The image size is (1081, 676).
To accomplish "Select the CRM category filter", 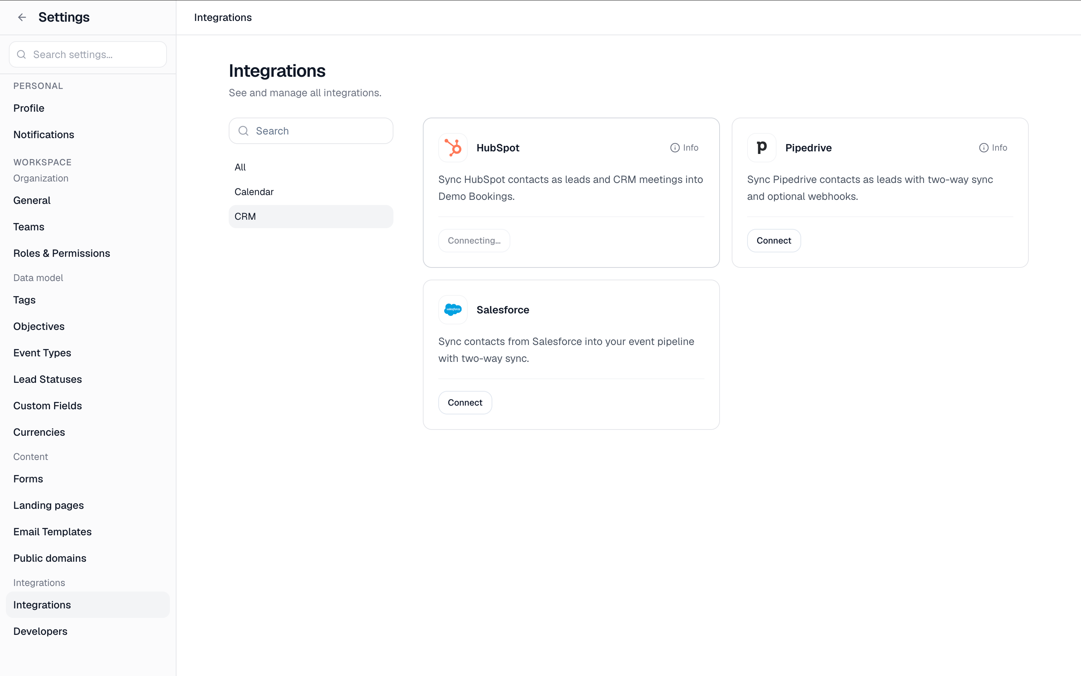I will coord(311,216).
